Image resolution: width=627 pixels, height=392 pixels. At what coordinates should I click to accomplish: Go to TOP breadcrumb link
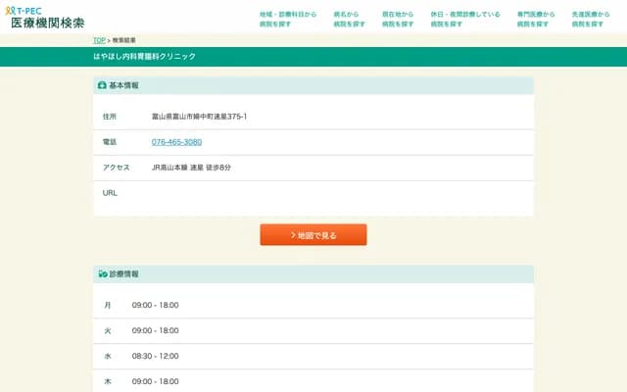pyautogui.click(x=99, y=40)
